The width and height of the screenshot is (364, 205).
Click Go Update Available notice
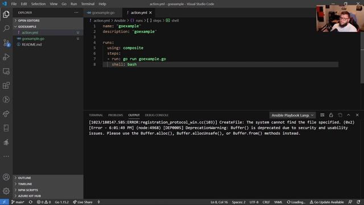[326, 202]
